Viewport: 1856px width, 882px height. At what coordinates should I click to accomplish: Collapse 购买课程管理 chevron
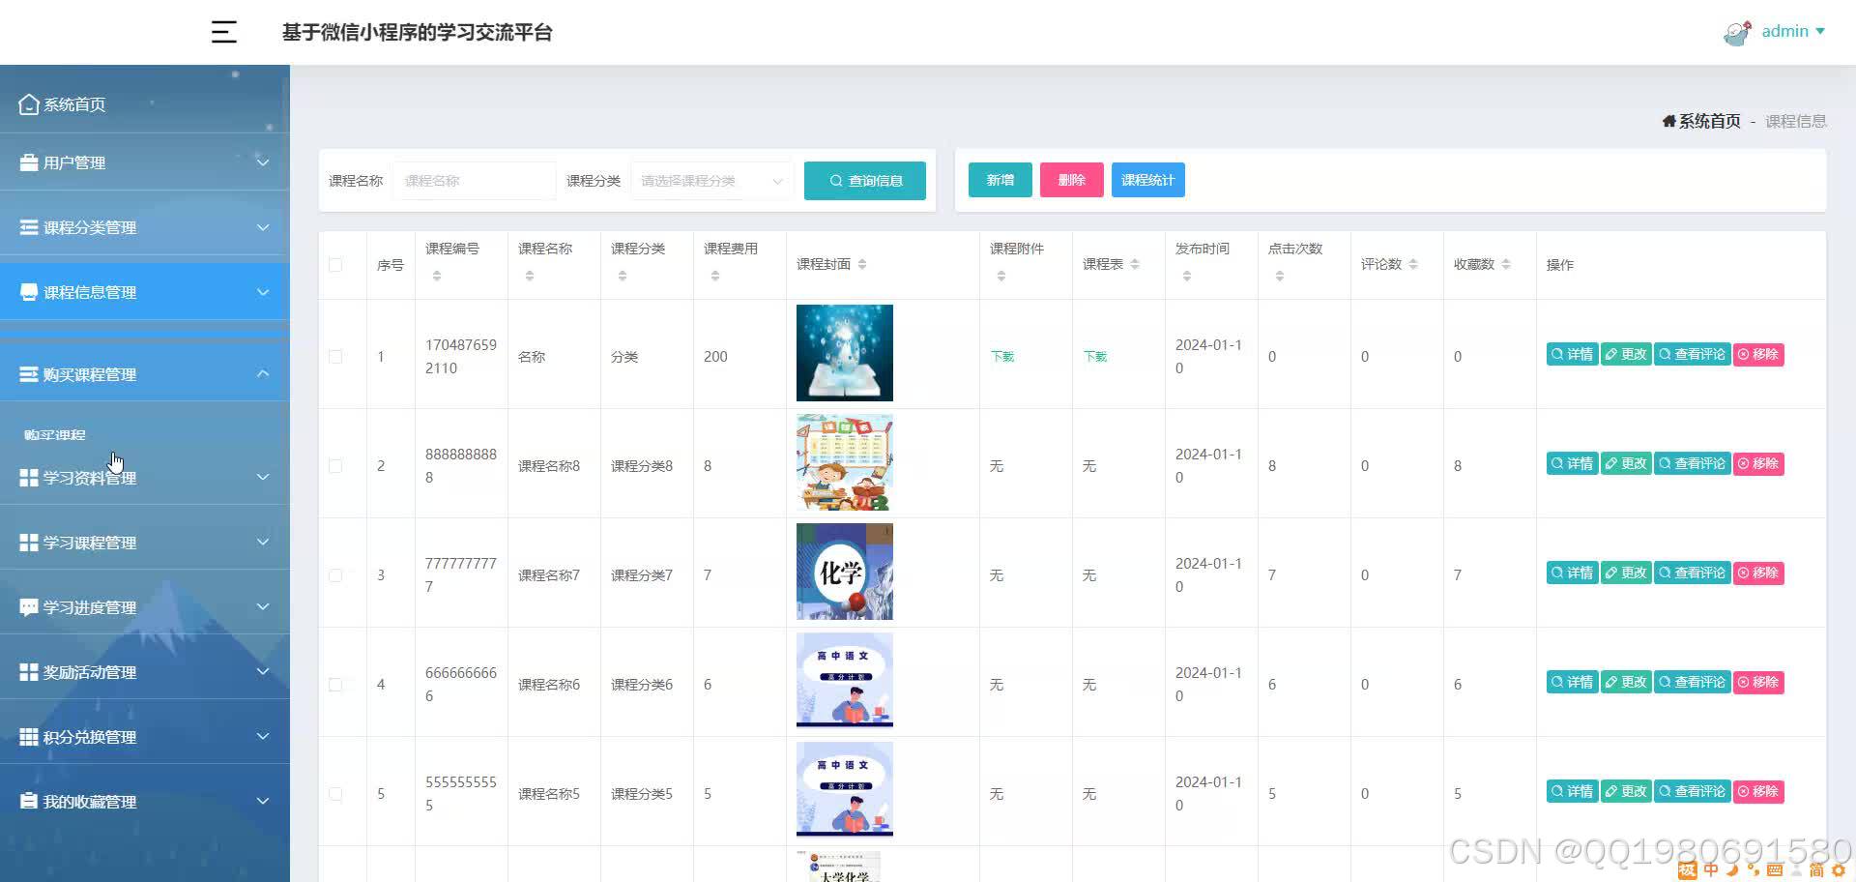pyautogui.click(x=263, y=374)
